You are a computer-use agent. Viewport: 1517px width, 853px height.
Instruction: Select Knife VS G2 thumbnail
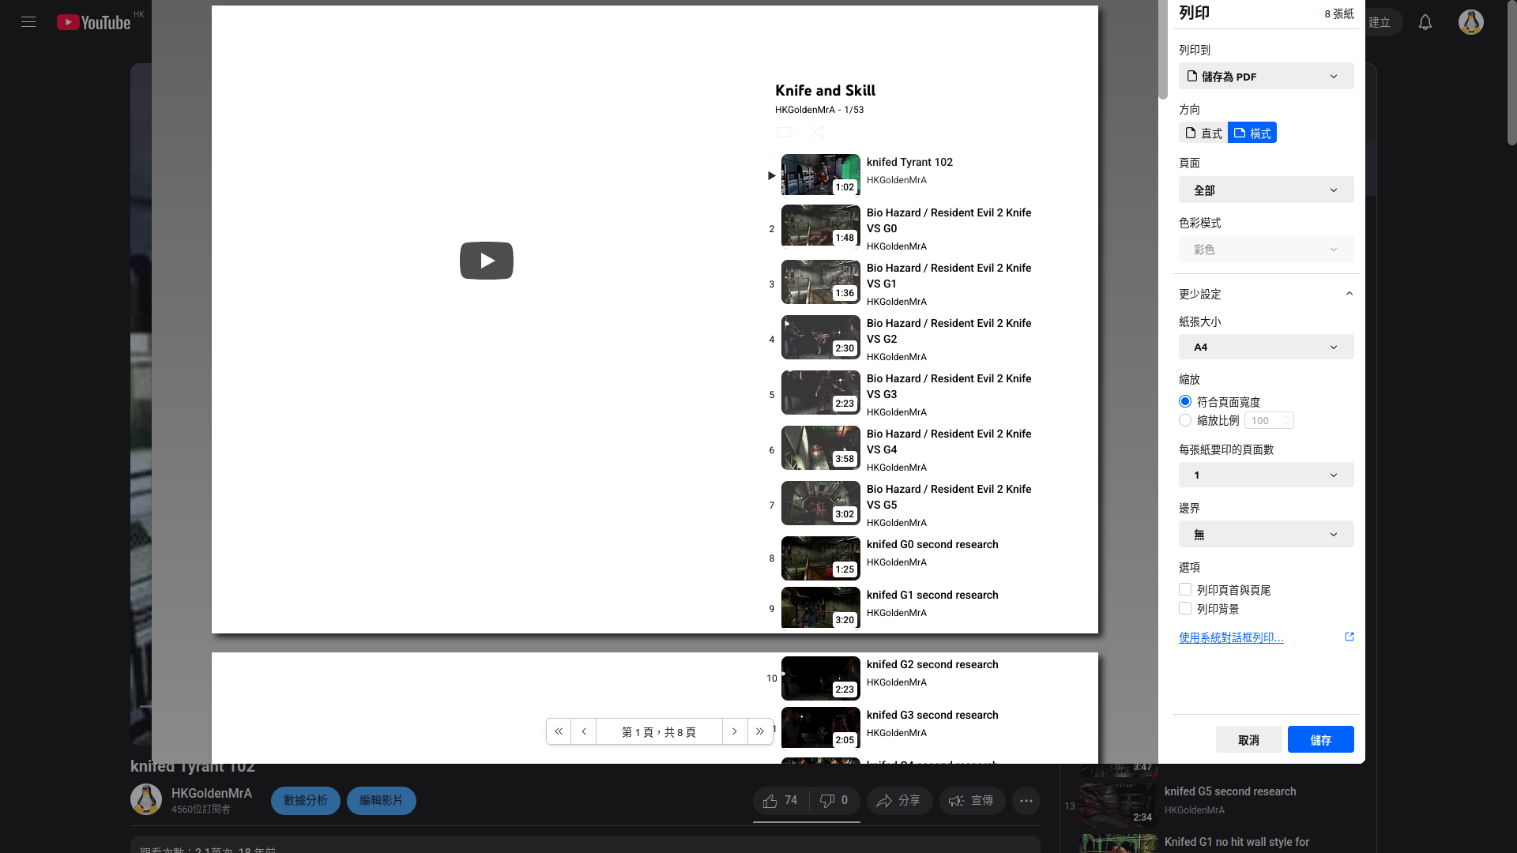821,337
